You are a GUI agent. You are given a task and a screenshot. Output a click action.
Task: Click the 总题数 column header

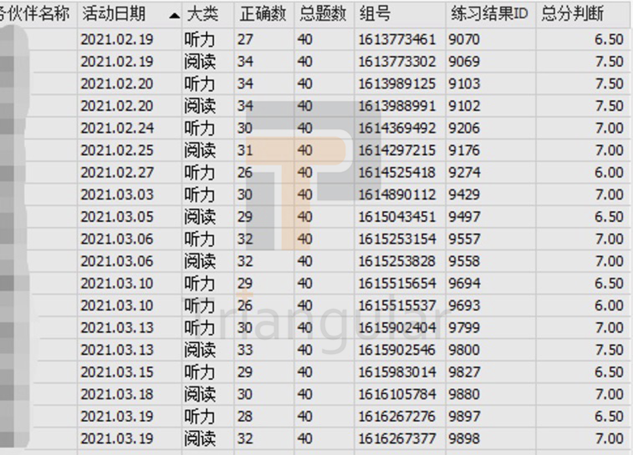323,15
